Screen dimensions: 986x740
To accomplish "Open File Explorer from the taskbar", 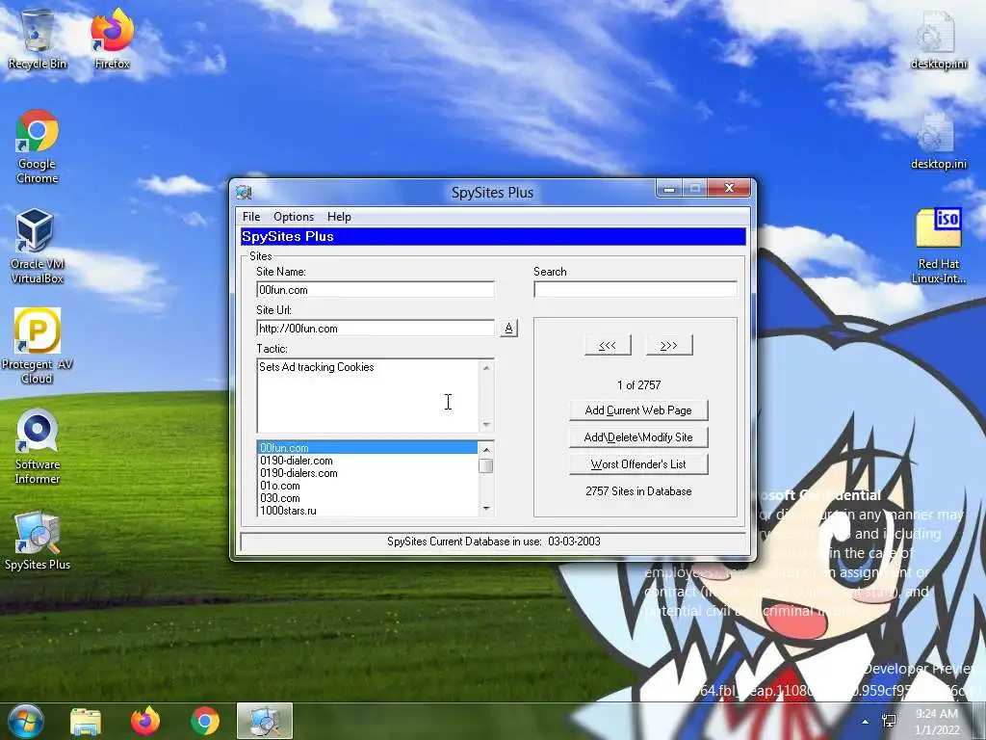I will (86, 721).
